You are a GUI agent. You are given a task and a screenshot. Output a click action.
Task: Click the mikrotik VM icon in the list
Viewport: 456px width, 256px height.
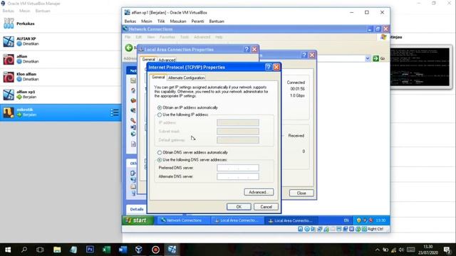point(9,112)
